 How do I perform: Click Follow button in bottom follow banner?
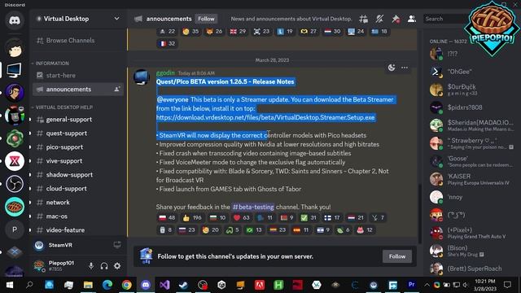(x=397, y=256)
